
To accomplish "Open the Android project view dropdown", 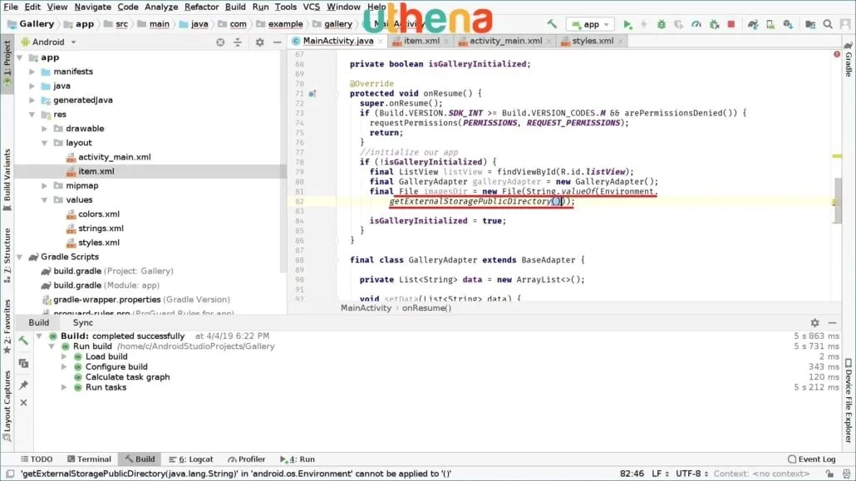I will click(x=48, y=42).
